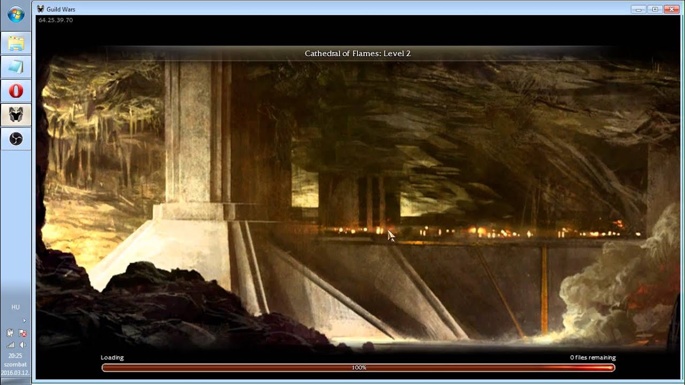
Task: Click the '0 files remaining' text
Action: tap(592, 358)
